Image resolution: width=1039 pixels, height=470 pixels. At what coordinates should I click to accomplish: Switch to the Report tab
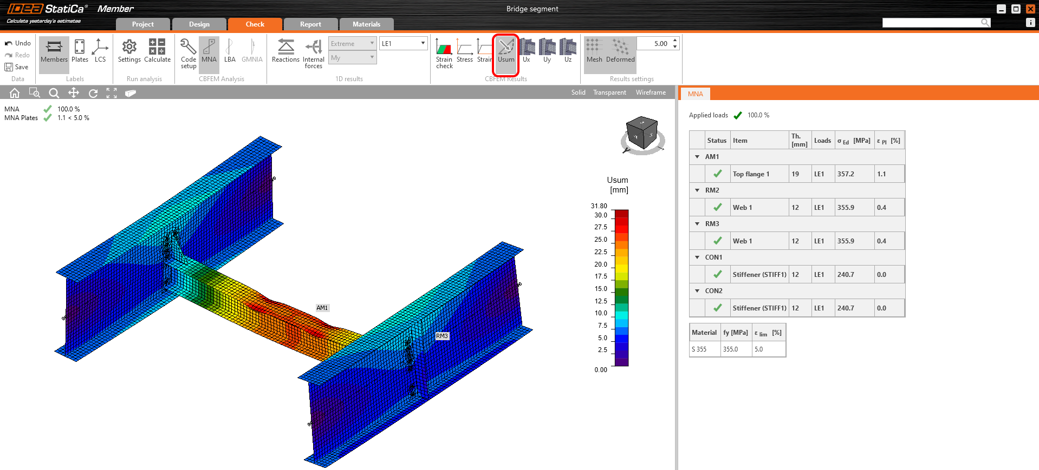[310, 24]
